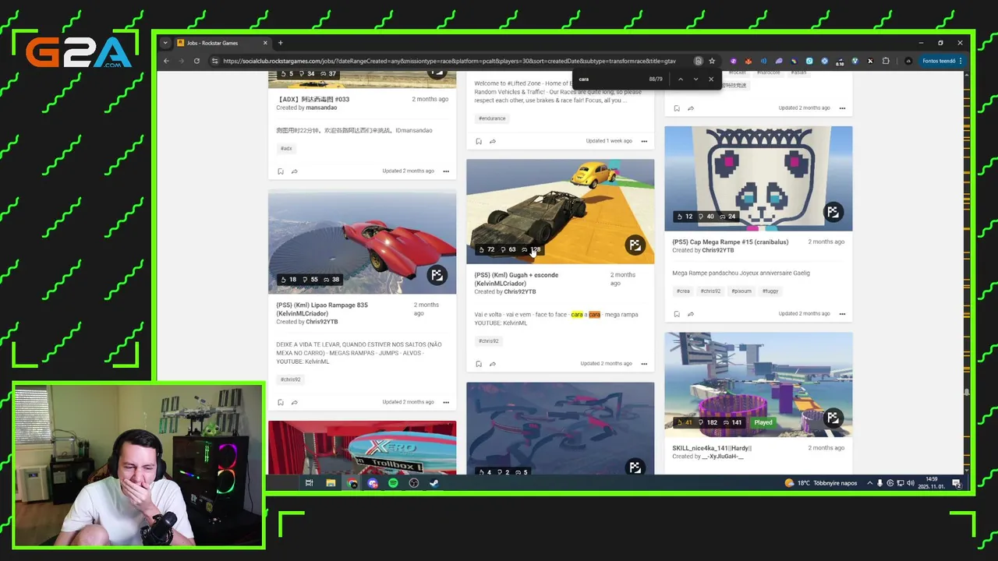Click the #fuggy tag

770,291
